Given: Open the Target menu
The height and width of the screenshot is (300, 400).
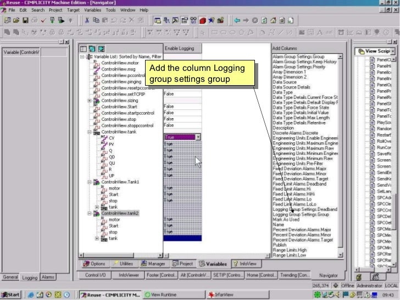Looking at the screenshot, I should [x=73, y=10].
